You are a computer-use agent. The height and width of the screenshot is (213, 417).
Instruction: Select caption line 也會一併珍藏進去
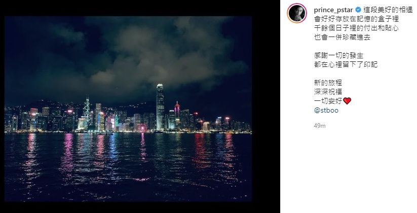tap(343, 38)
